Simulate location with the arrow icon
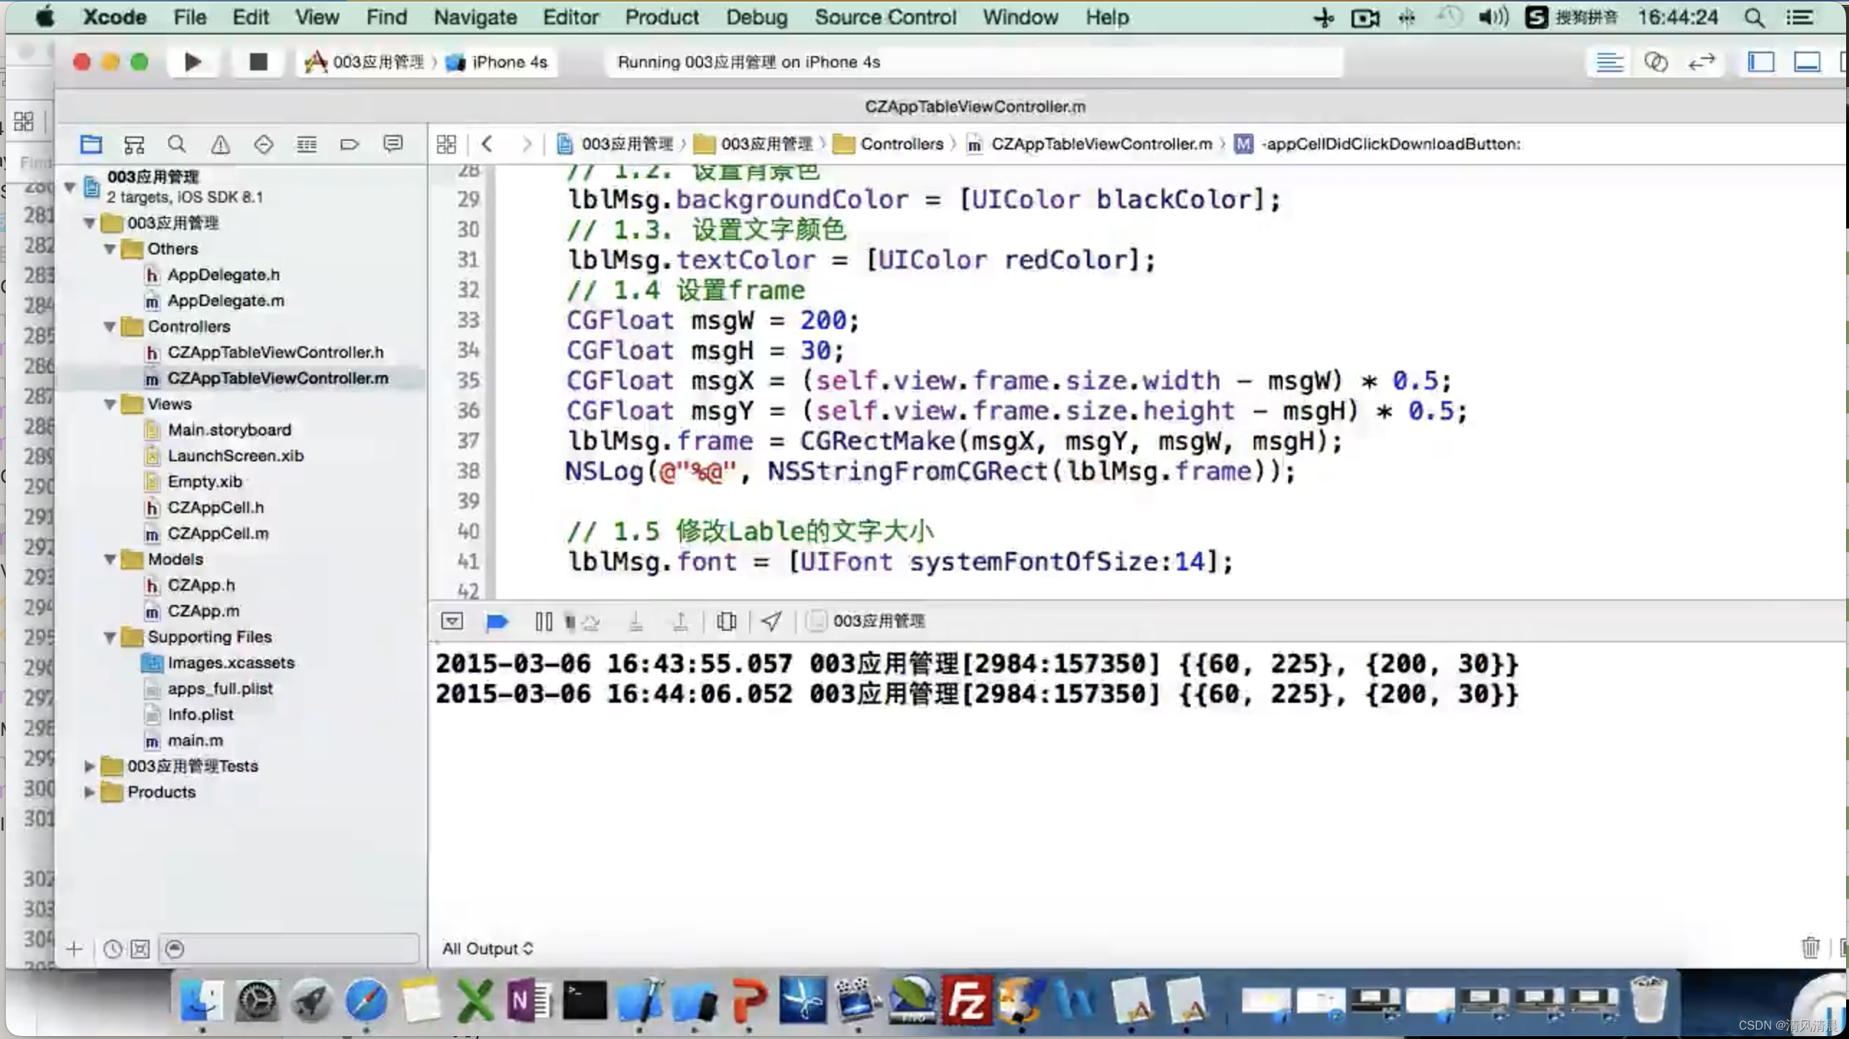 [x=771, y=621]
